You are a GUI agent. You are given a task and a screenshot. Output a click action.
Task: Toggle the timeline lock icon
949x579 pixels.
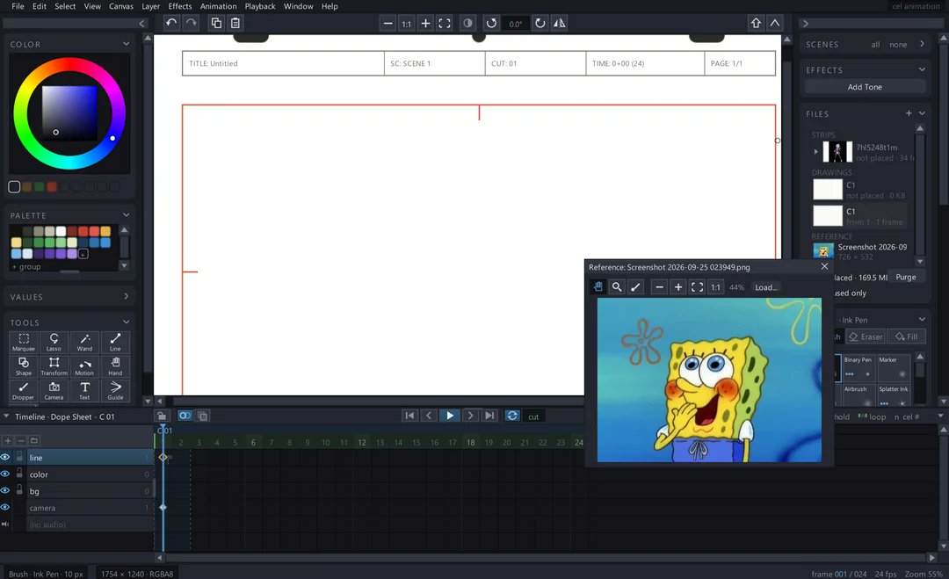162,416
